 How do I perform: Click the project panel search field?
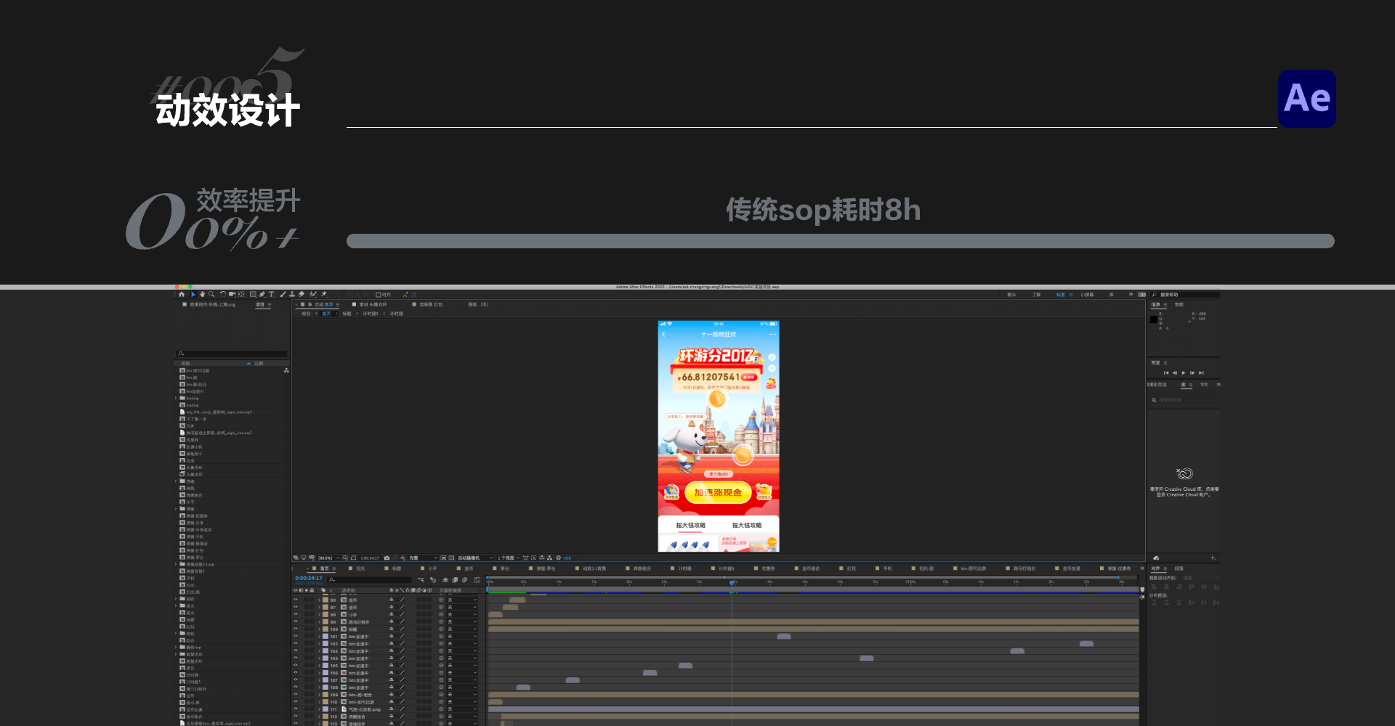click(x=232, y=354)
